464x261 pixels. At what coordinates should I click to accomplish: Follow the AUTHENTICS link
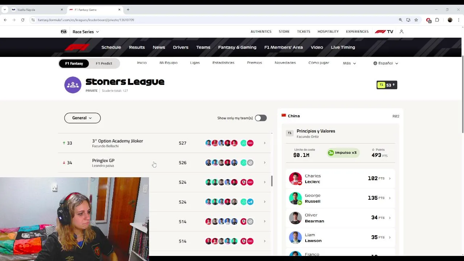(261, 32)
